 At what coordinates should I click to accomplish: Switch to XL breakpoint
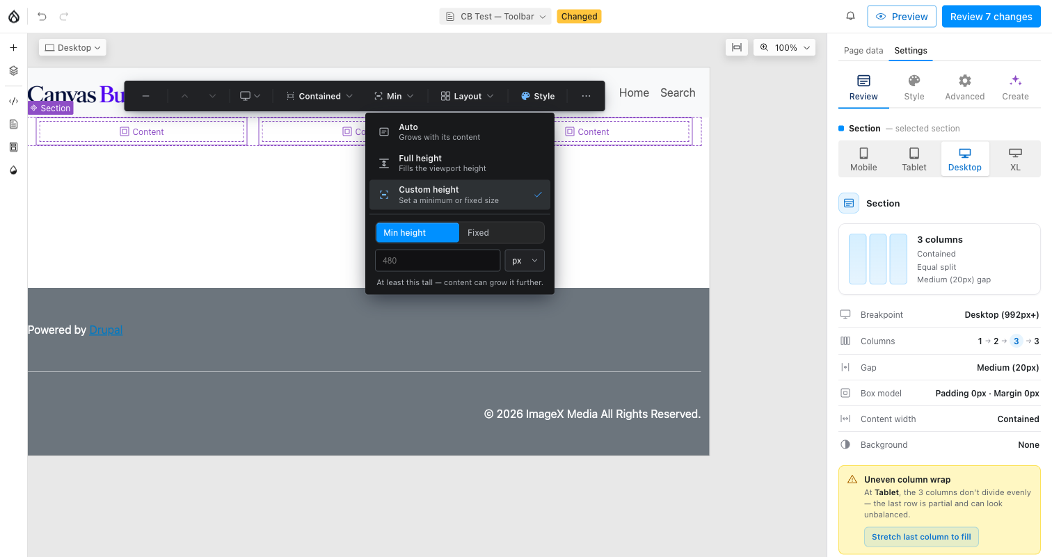1015,159
